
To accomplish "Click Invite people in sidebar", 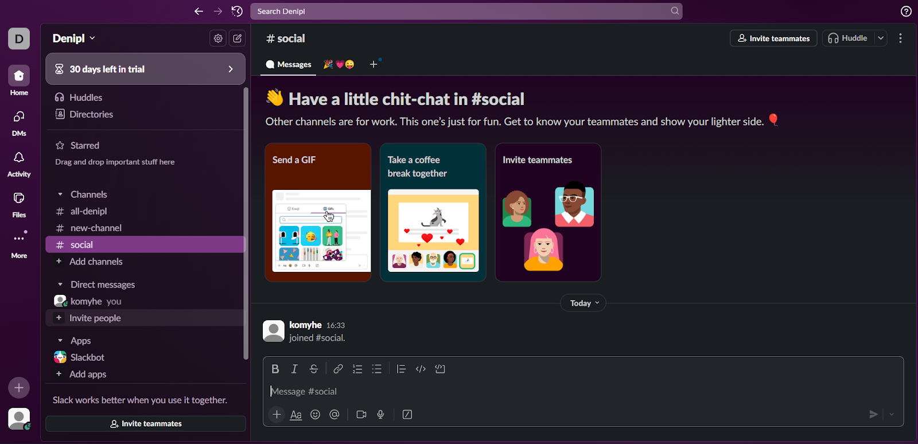I will click(x=146, y=318).
